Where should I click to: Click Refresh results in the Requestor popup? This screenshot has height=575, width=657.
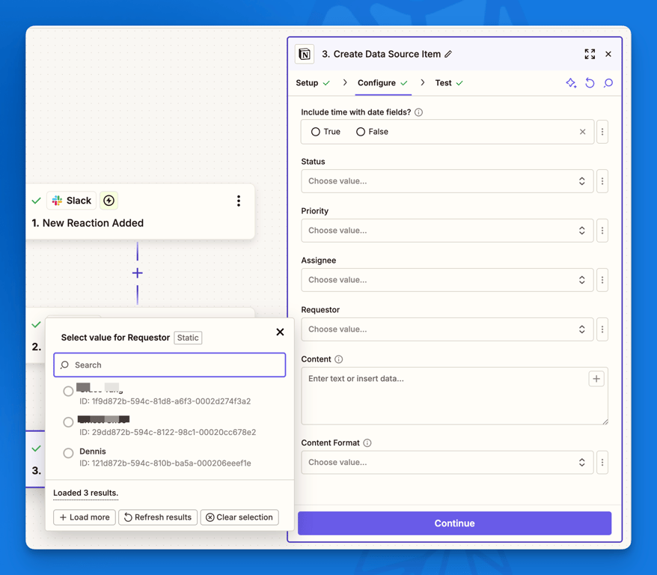[x=158, y=517]
